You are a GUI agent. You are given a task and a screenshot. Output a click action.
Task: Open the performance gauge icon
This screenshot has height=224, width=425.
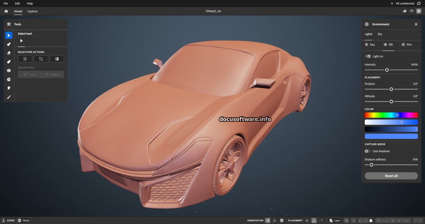412,11
